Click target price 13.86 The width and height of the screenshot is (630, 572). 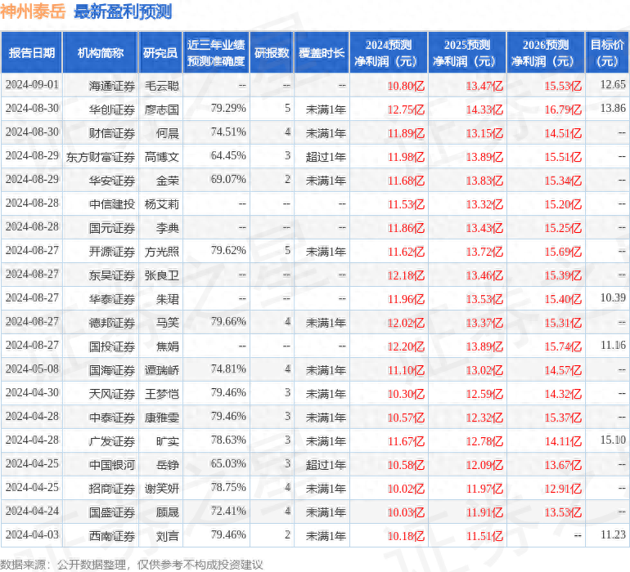[613, 109]
